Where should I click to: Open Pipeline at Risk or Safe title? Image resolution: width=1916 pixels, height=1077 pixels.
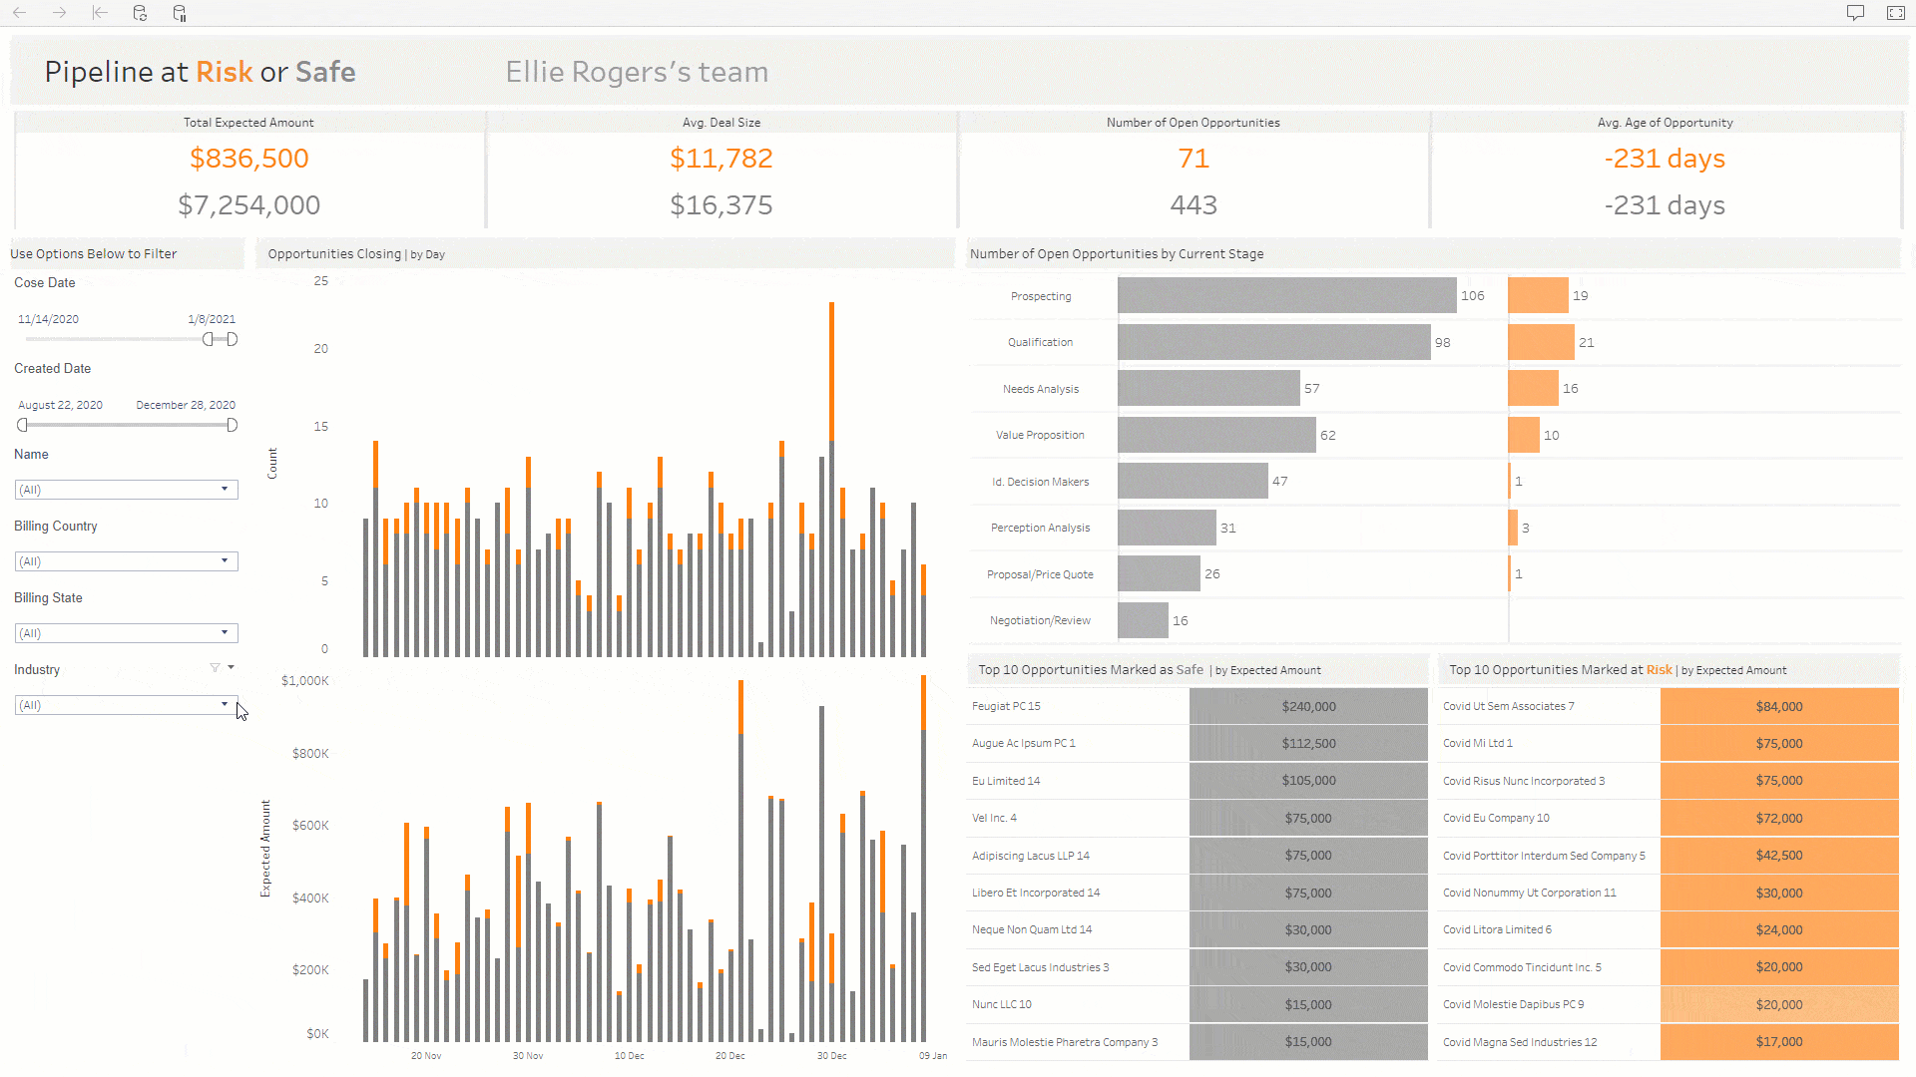coord(199,73)
